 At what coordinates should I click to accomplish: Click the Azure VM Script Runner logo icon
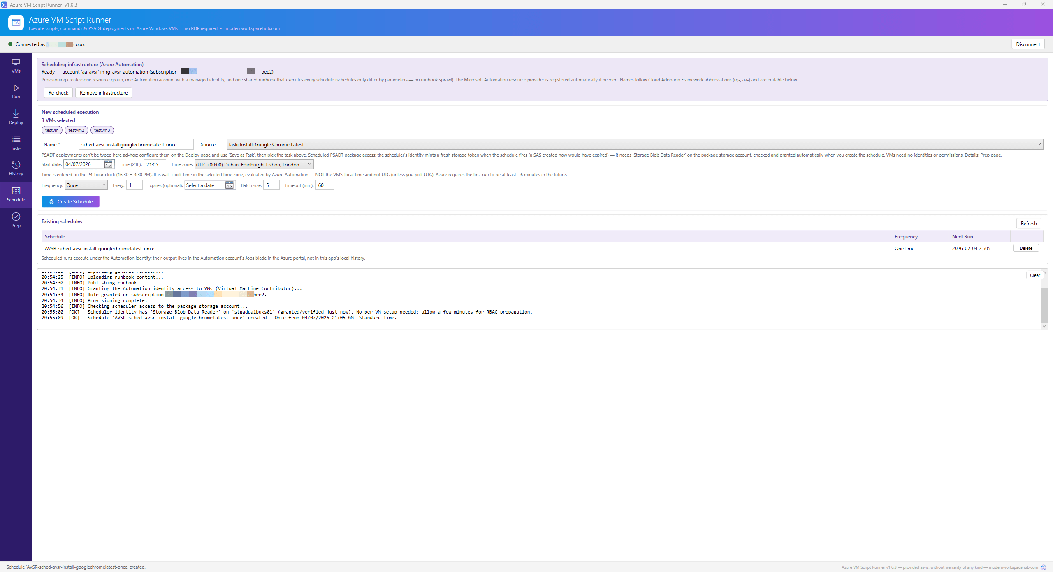[16, 23]
